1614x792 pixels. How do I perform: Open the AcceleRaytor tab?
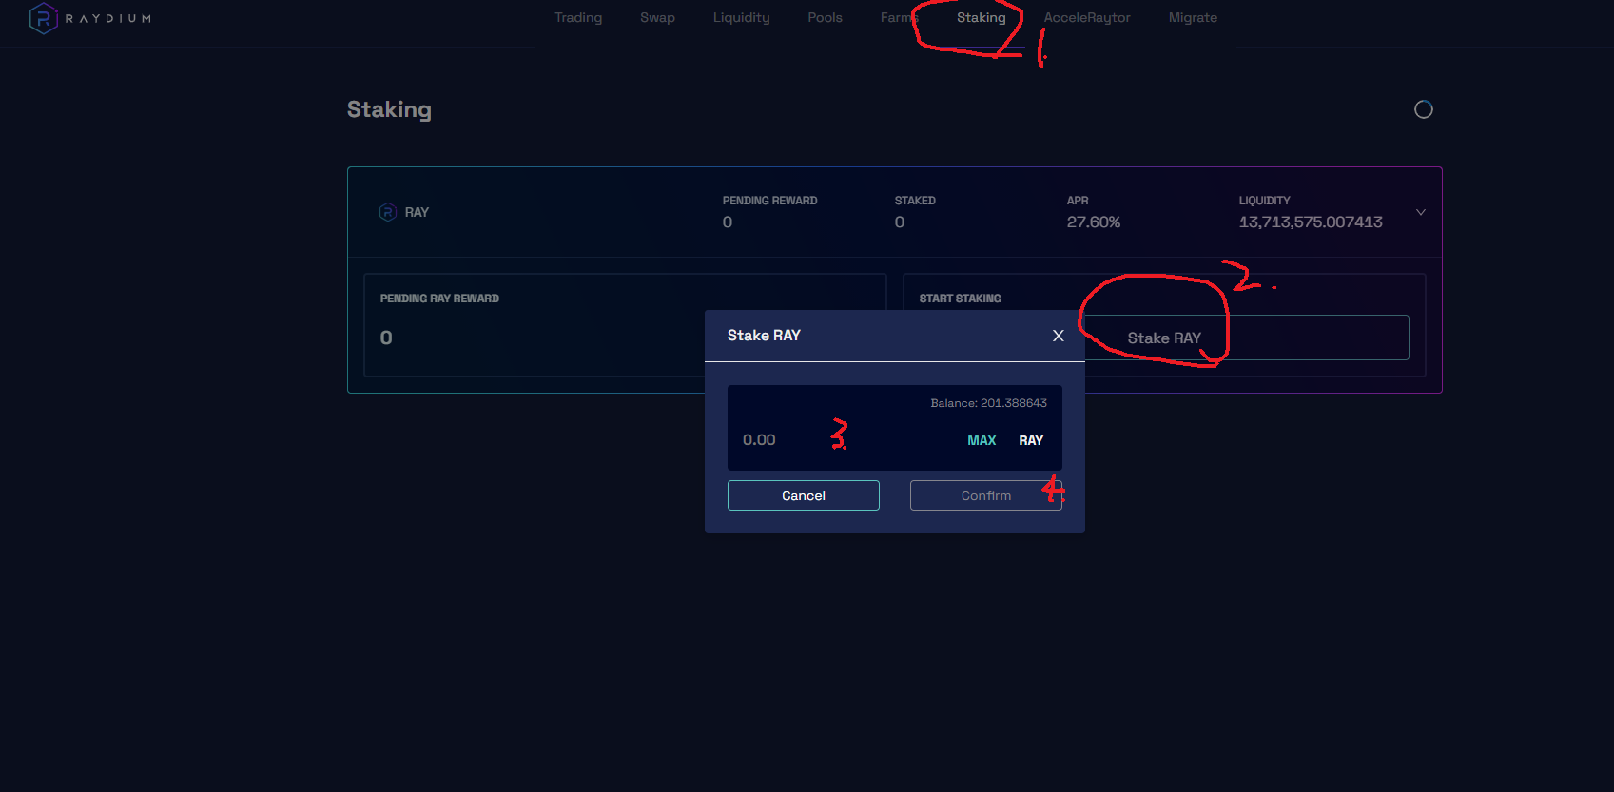pyautogui.click(x=1087, y=18)
